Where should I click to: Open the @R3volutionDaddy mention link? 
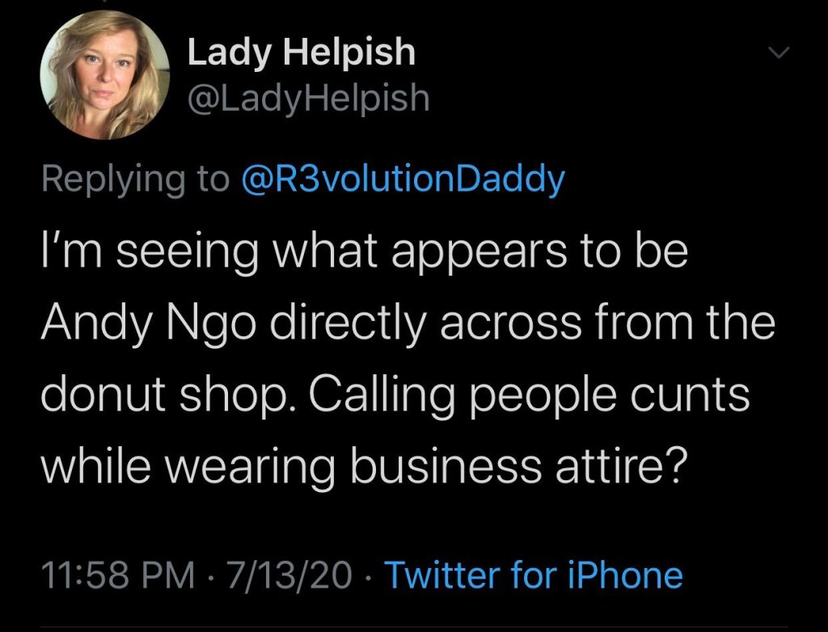tap(400, 179)
